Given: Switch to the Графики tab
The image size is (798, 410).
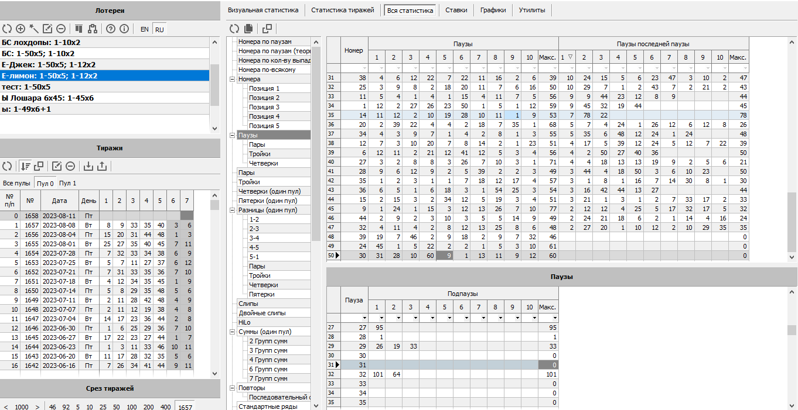Looking at the screenshot, I should 493,10.
